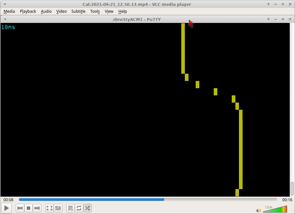This screenshot has height=214, width=295.
Task: Maximize the PuTTY window in video
Action: (283, 19)
